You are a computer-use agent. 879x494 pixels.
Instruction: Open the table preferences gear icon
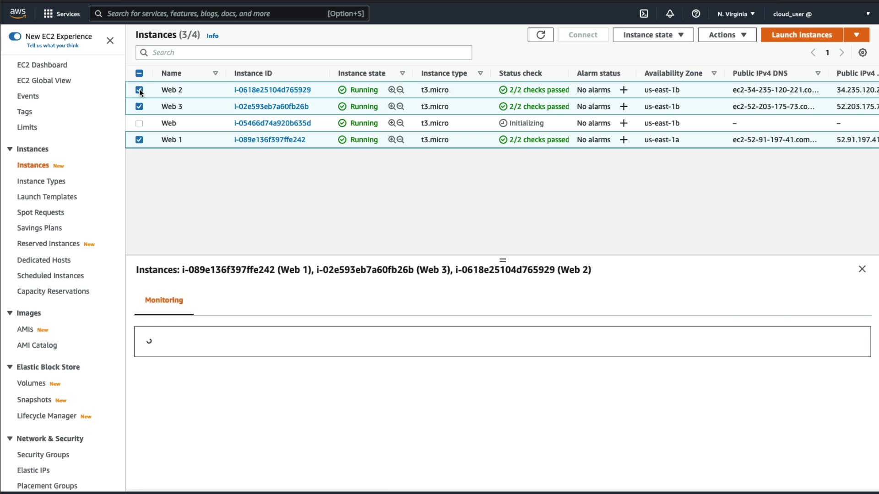pos(863,53)
